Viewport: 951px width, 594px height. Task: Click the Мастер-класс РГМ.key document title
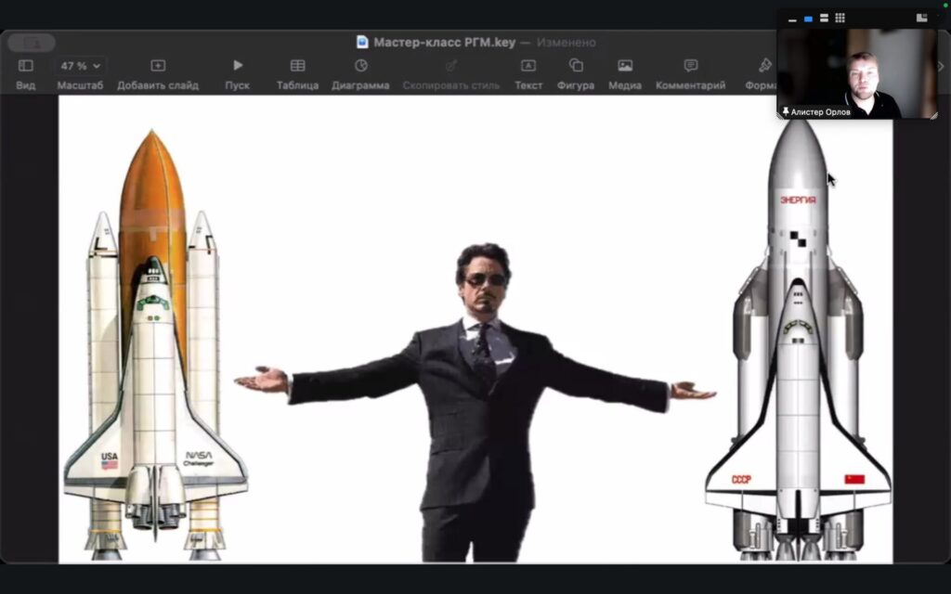(444, 42)
